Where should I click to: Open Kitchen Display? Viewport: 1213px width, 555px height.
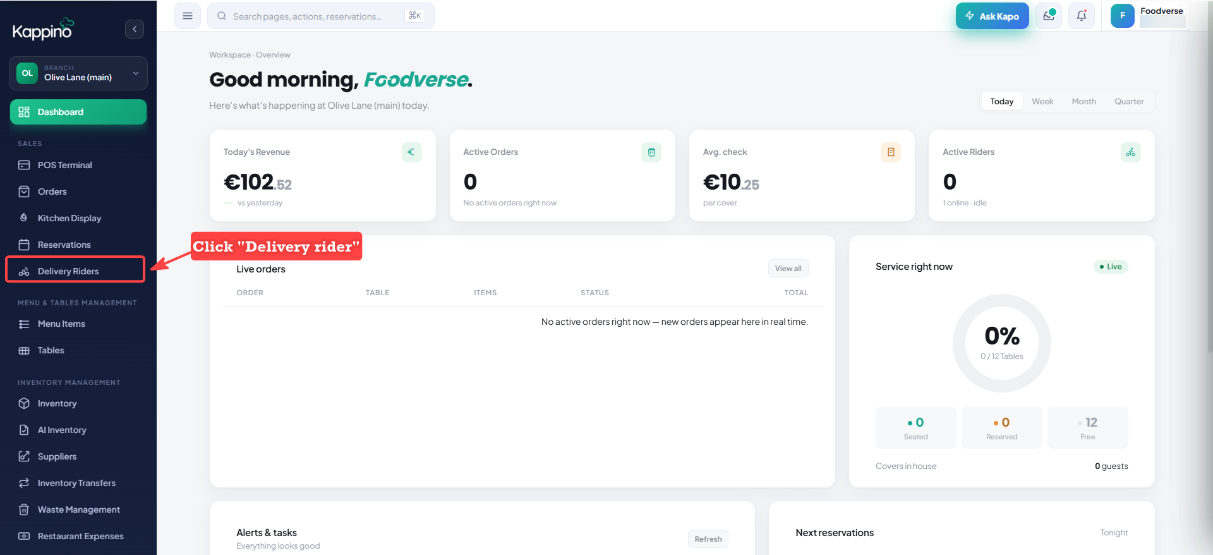(x=78, y=218)
